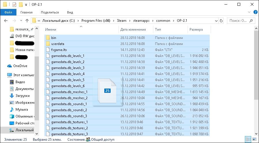Screen dimensions: 259x143
Task: Select the gamedata.db_meshes_1 file
Action: tap(127, 92)
